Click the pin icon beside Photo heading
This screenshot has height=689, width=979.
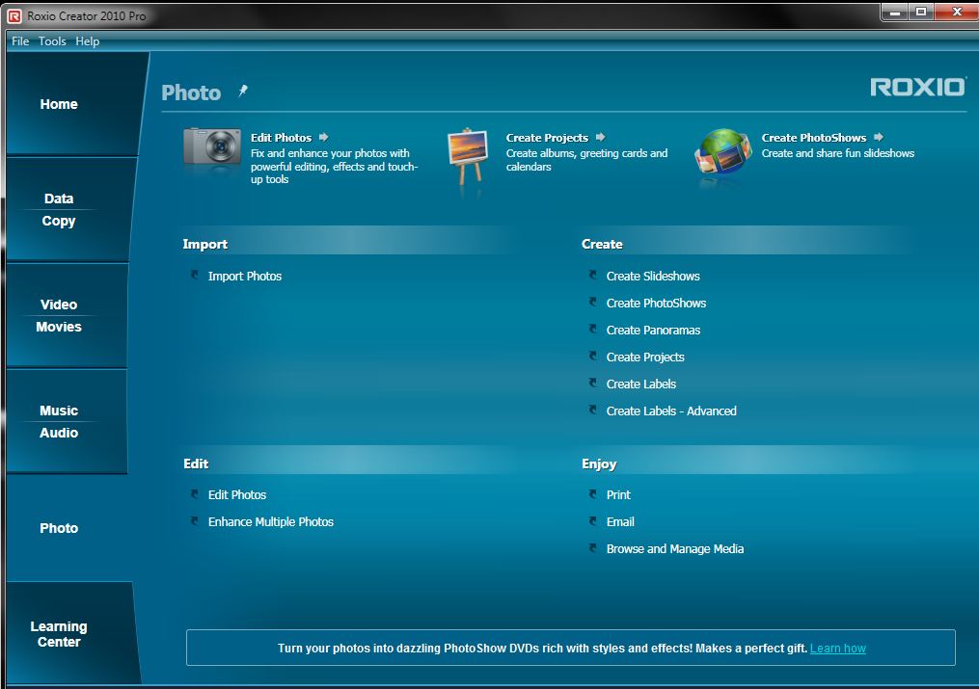click(243, 91)
